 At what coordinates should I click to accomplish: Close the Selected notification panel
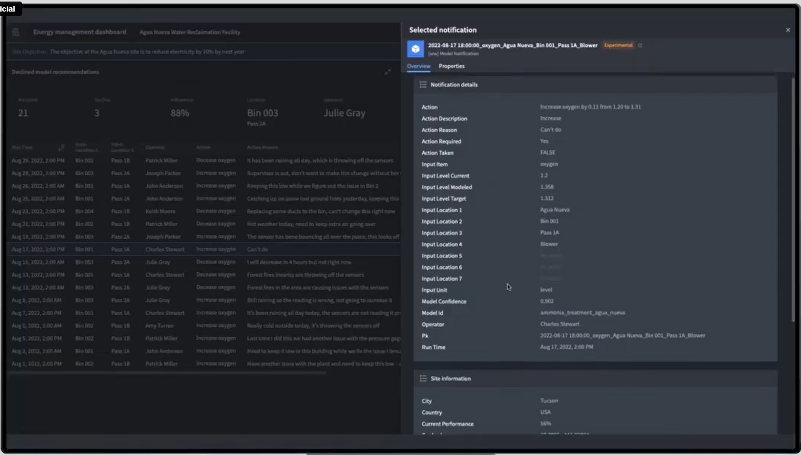point(788,30)
